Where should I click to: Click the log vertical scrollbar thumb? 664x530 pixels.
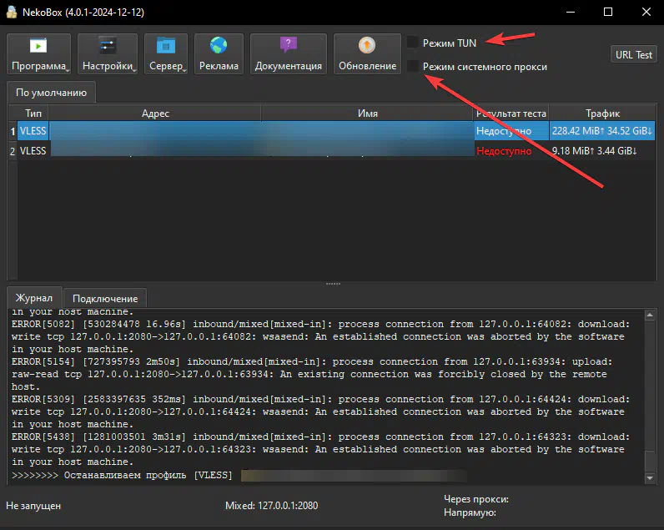tap(650, 461)
